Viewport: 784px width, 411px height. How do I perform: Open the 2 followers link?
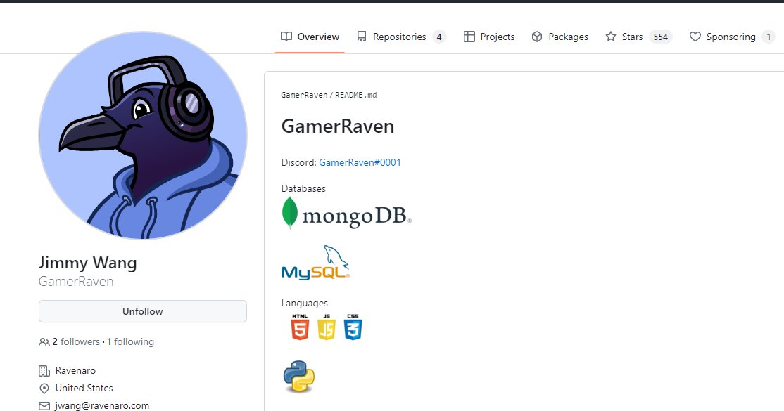pos(76,341)
